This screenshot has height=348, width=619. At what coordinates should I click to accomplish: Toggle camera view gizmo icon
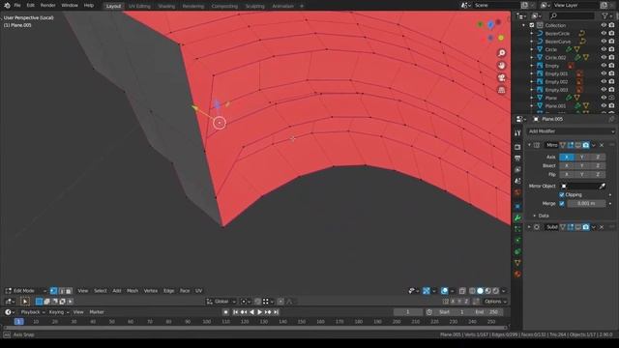click(x=501, y=77)
